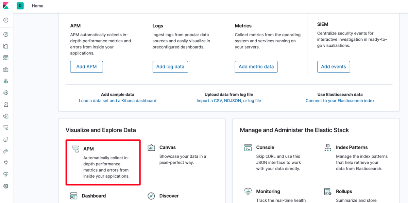
Task: Click the Add APM button
Action: tap(86, 67)
